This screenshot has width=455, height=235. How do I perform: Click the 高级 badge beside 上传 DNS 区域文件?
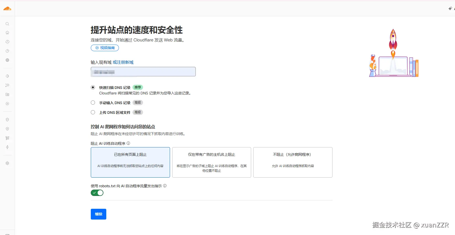[138, 112]
